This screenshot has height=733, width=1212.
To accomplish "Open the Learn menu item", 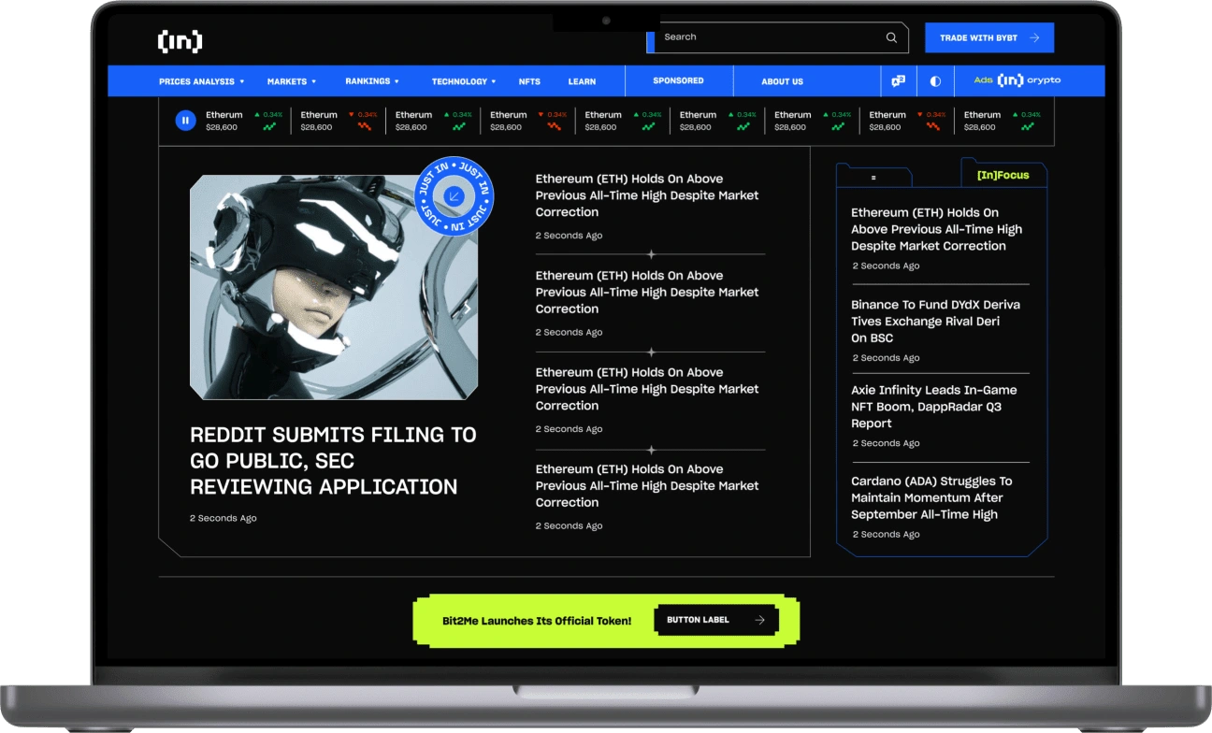I will tap(582, 81).
